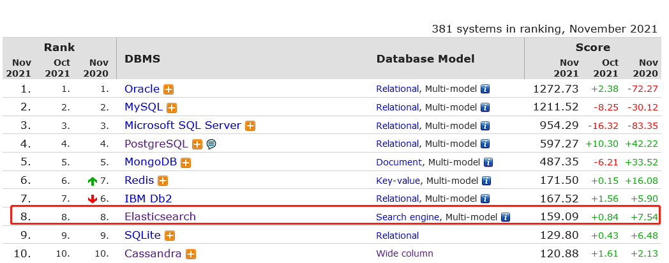This screenshot has width=669, height=263.
Task: Open the IBM Db2 link
Action: (x=148, y=199)
